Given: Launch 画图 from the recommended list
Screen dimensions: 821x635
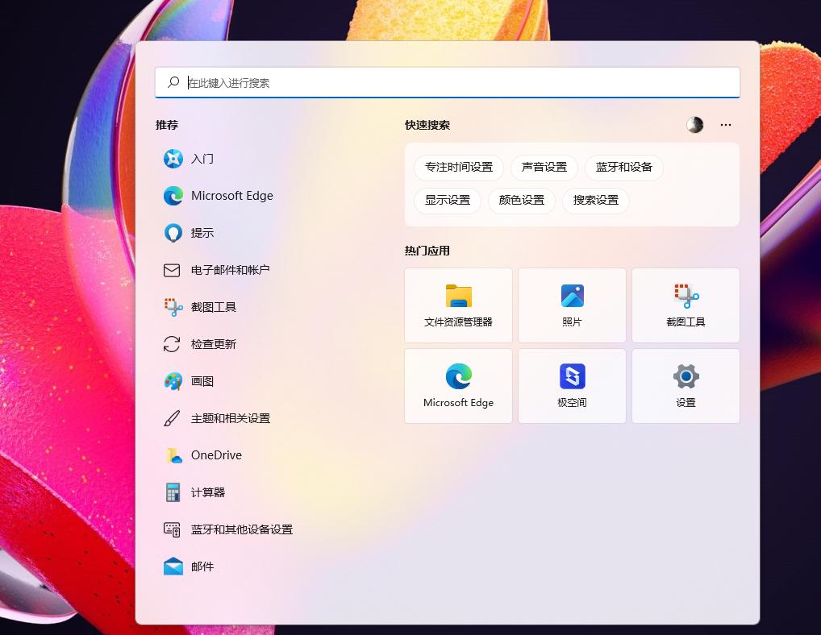Looking at the screenshot, I should point(202,381).
